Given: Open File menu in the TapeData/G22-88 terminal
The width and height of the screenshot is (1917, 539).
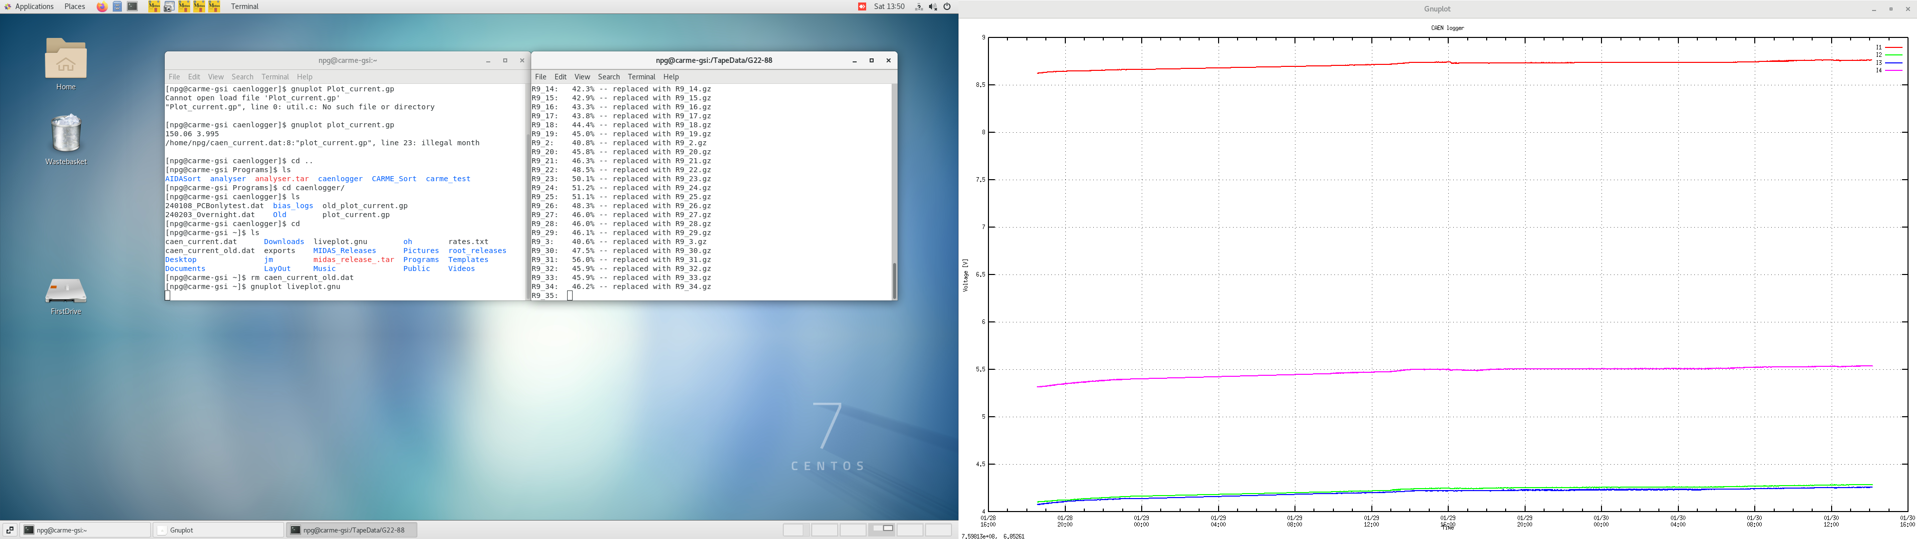Looking at the screenshot, I should click(x=541, y=77).
